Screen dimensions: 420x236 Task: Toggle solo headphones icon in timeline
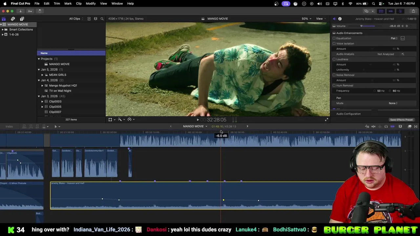[x=386, y=127]
